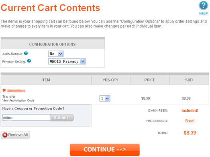Image resolution: width=210 pixels, height=157 pixels.
Task: Open the years quantity dropdown showing 1
Action: point(105,99)
